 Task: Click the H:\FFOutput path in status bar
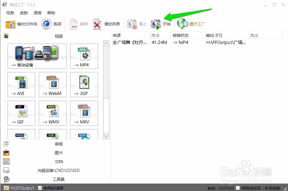[x=22, y=188]
